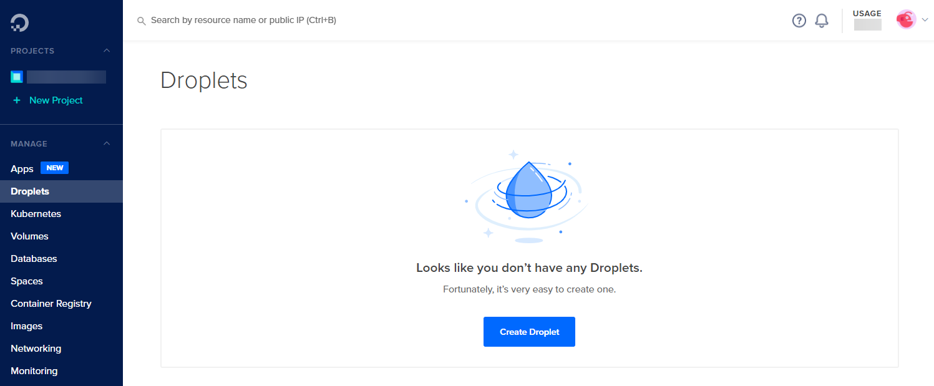Open the help question mark icon
The width and height of the screenshot is (934, 386).
pos(799,21)
